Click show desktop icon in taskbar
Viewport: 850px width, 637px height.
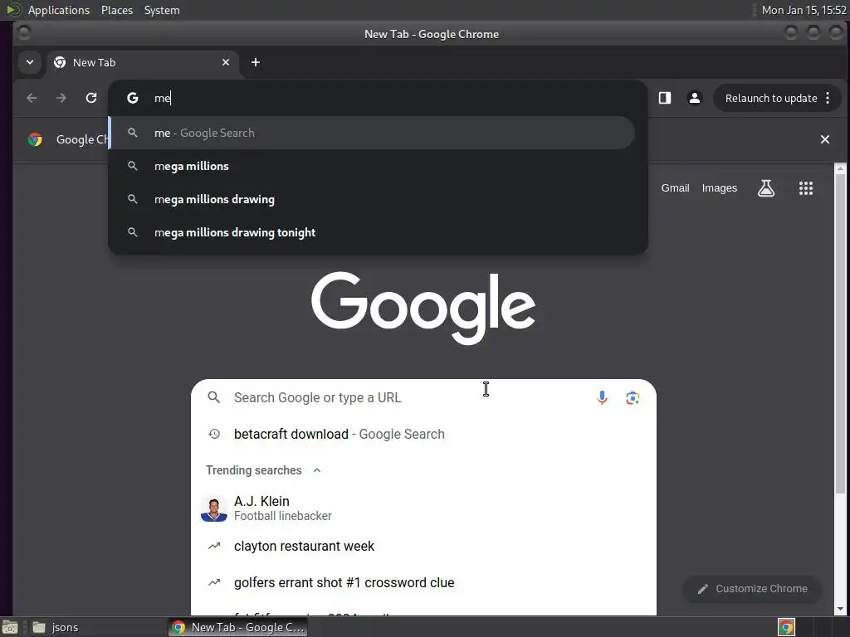click(x=10, y=627)
